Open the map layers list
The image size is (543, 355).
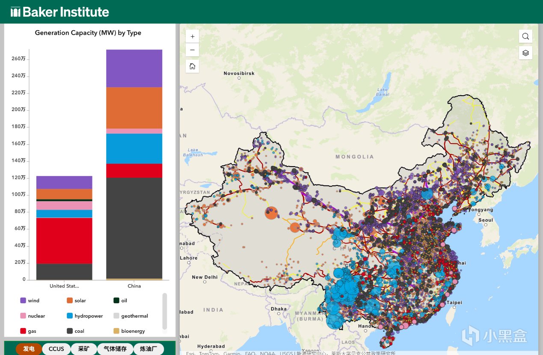click(525, 53)
